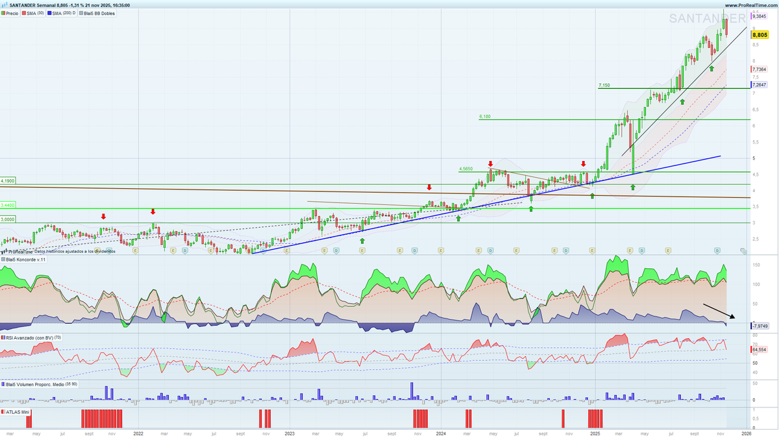Select the 9,3845 upper band price tag

[x=759, y=18]
